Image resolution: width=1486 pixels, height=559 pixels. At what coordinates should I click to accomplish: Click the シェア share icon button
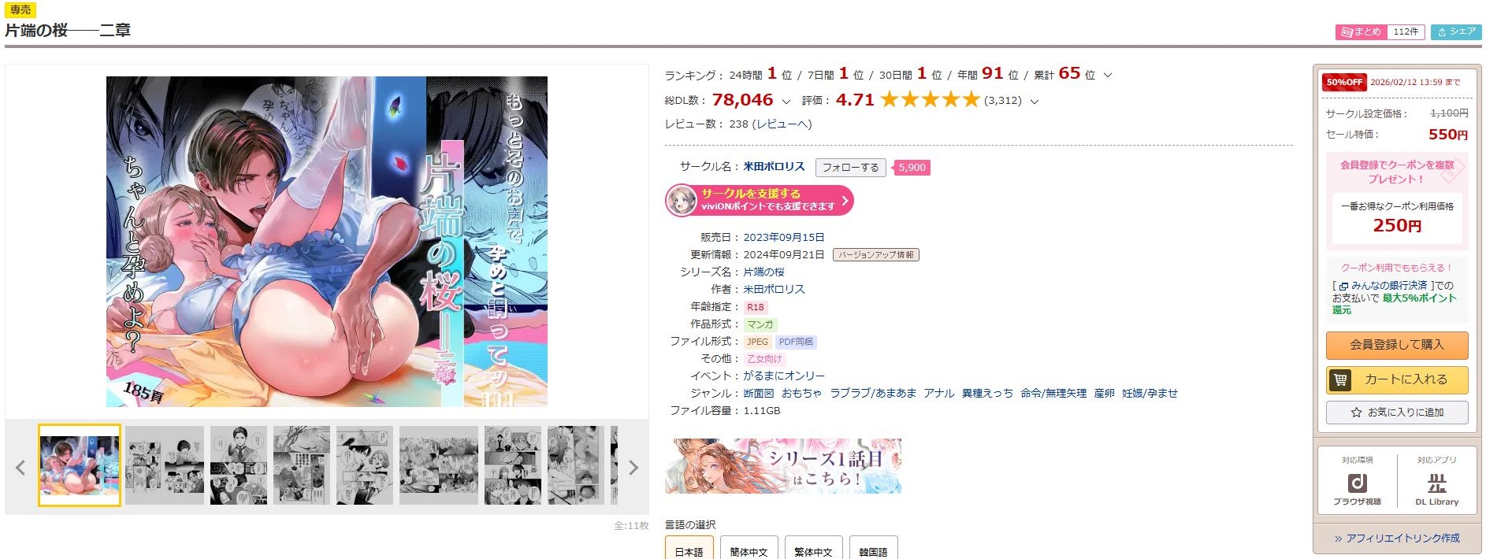pyautogui.click(x=1456, y=31)
